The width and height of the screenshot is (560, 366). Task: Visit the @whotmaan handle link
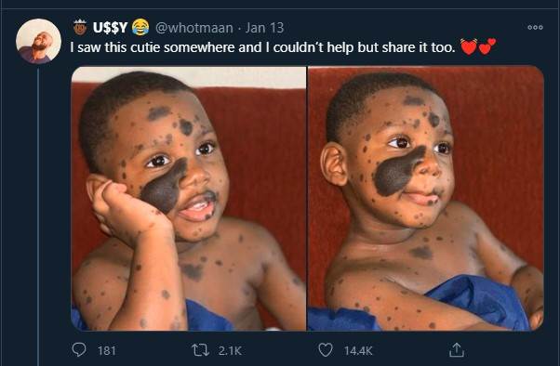(193, 28)
